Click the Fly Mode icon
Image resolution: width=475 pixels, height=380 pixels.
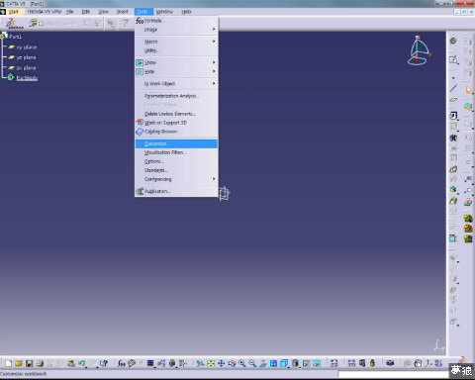pos(200,363)
